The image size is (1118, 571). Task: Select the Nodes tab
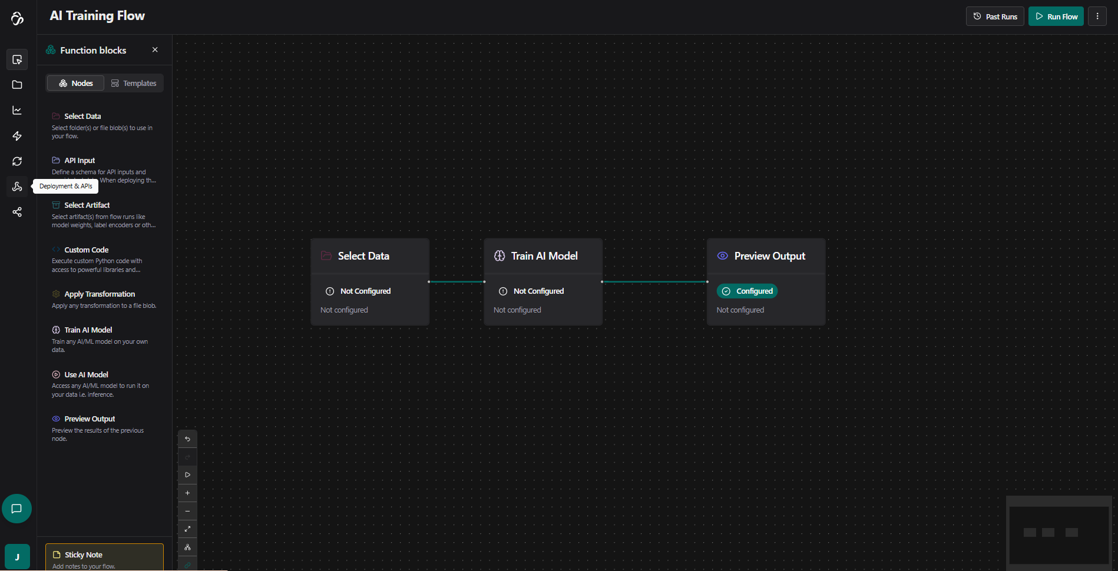coord(76,84)
